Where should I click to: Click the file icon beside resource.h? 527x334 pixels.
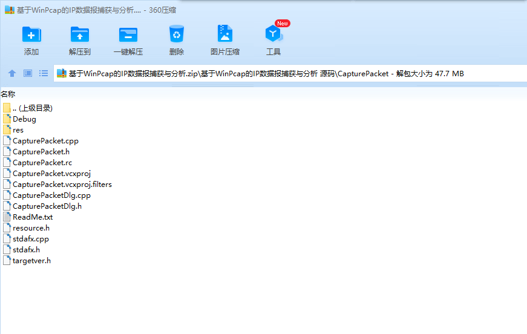coord(7,228)
